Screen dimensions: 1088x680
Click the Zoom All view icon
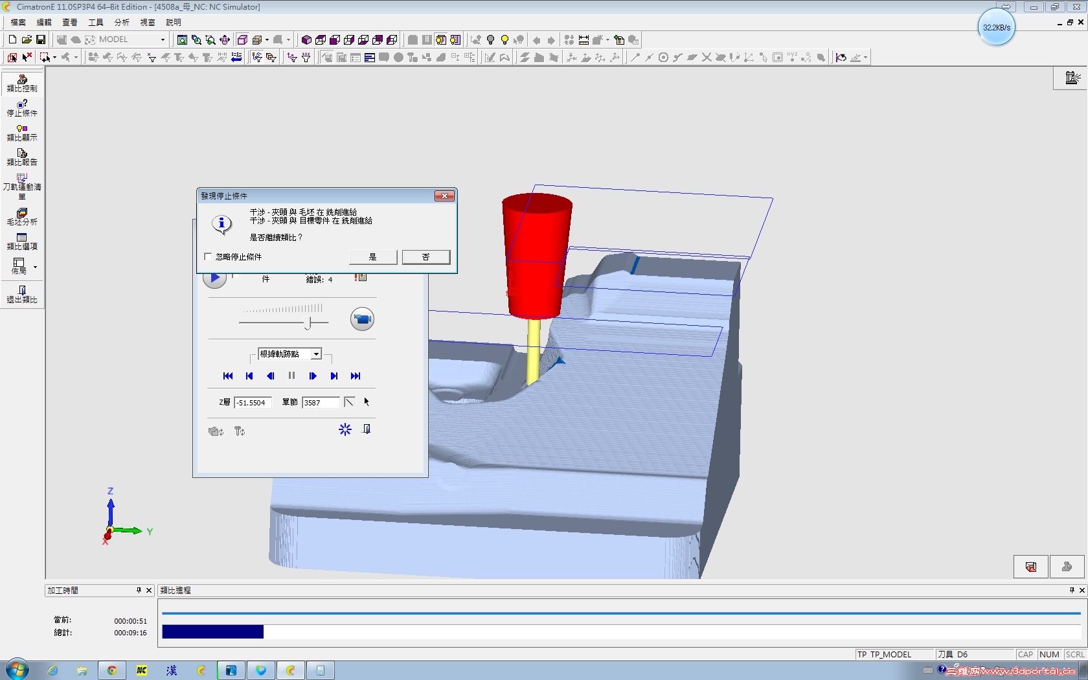coord(182,40)
